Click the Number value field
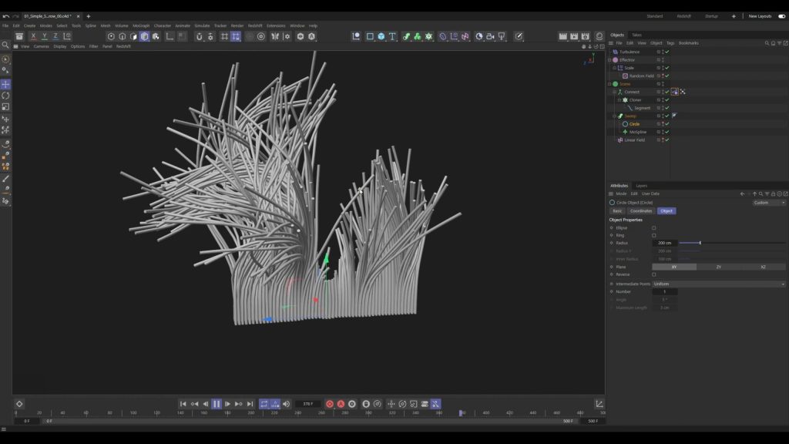Screen dimensions: 789x444 (665, 291)
